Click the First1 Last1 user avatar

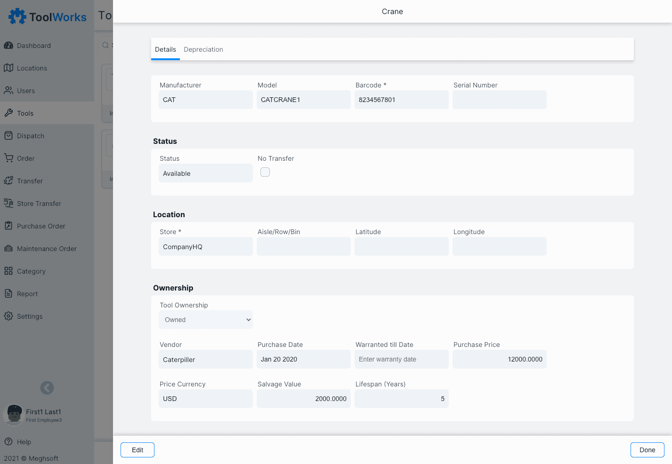click(14, 415)
